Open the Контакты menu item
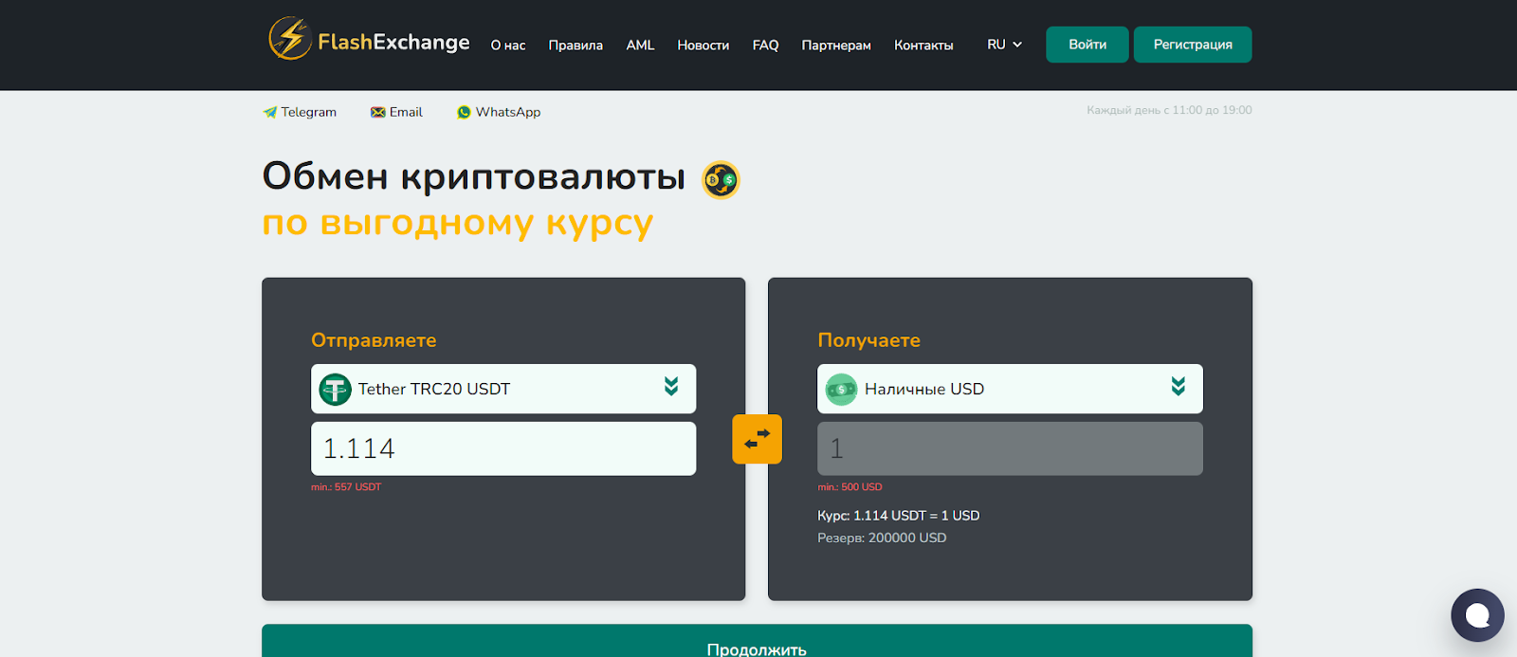 (923, 45)
